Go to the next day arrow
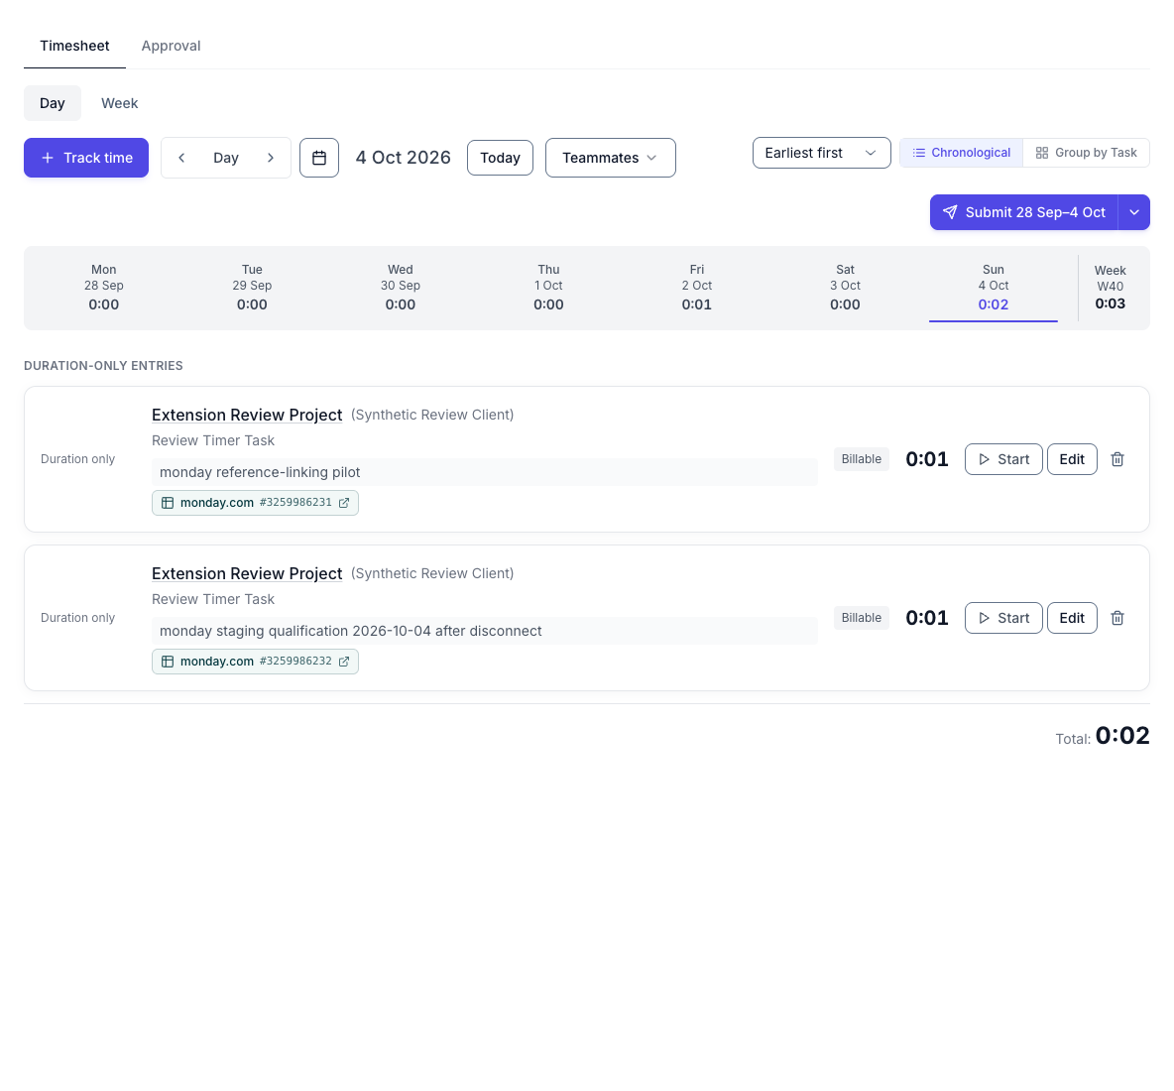Screen dimensions: 1174x1091 271,158
